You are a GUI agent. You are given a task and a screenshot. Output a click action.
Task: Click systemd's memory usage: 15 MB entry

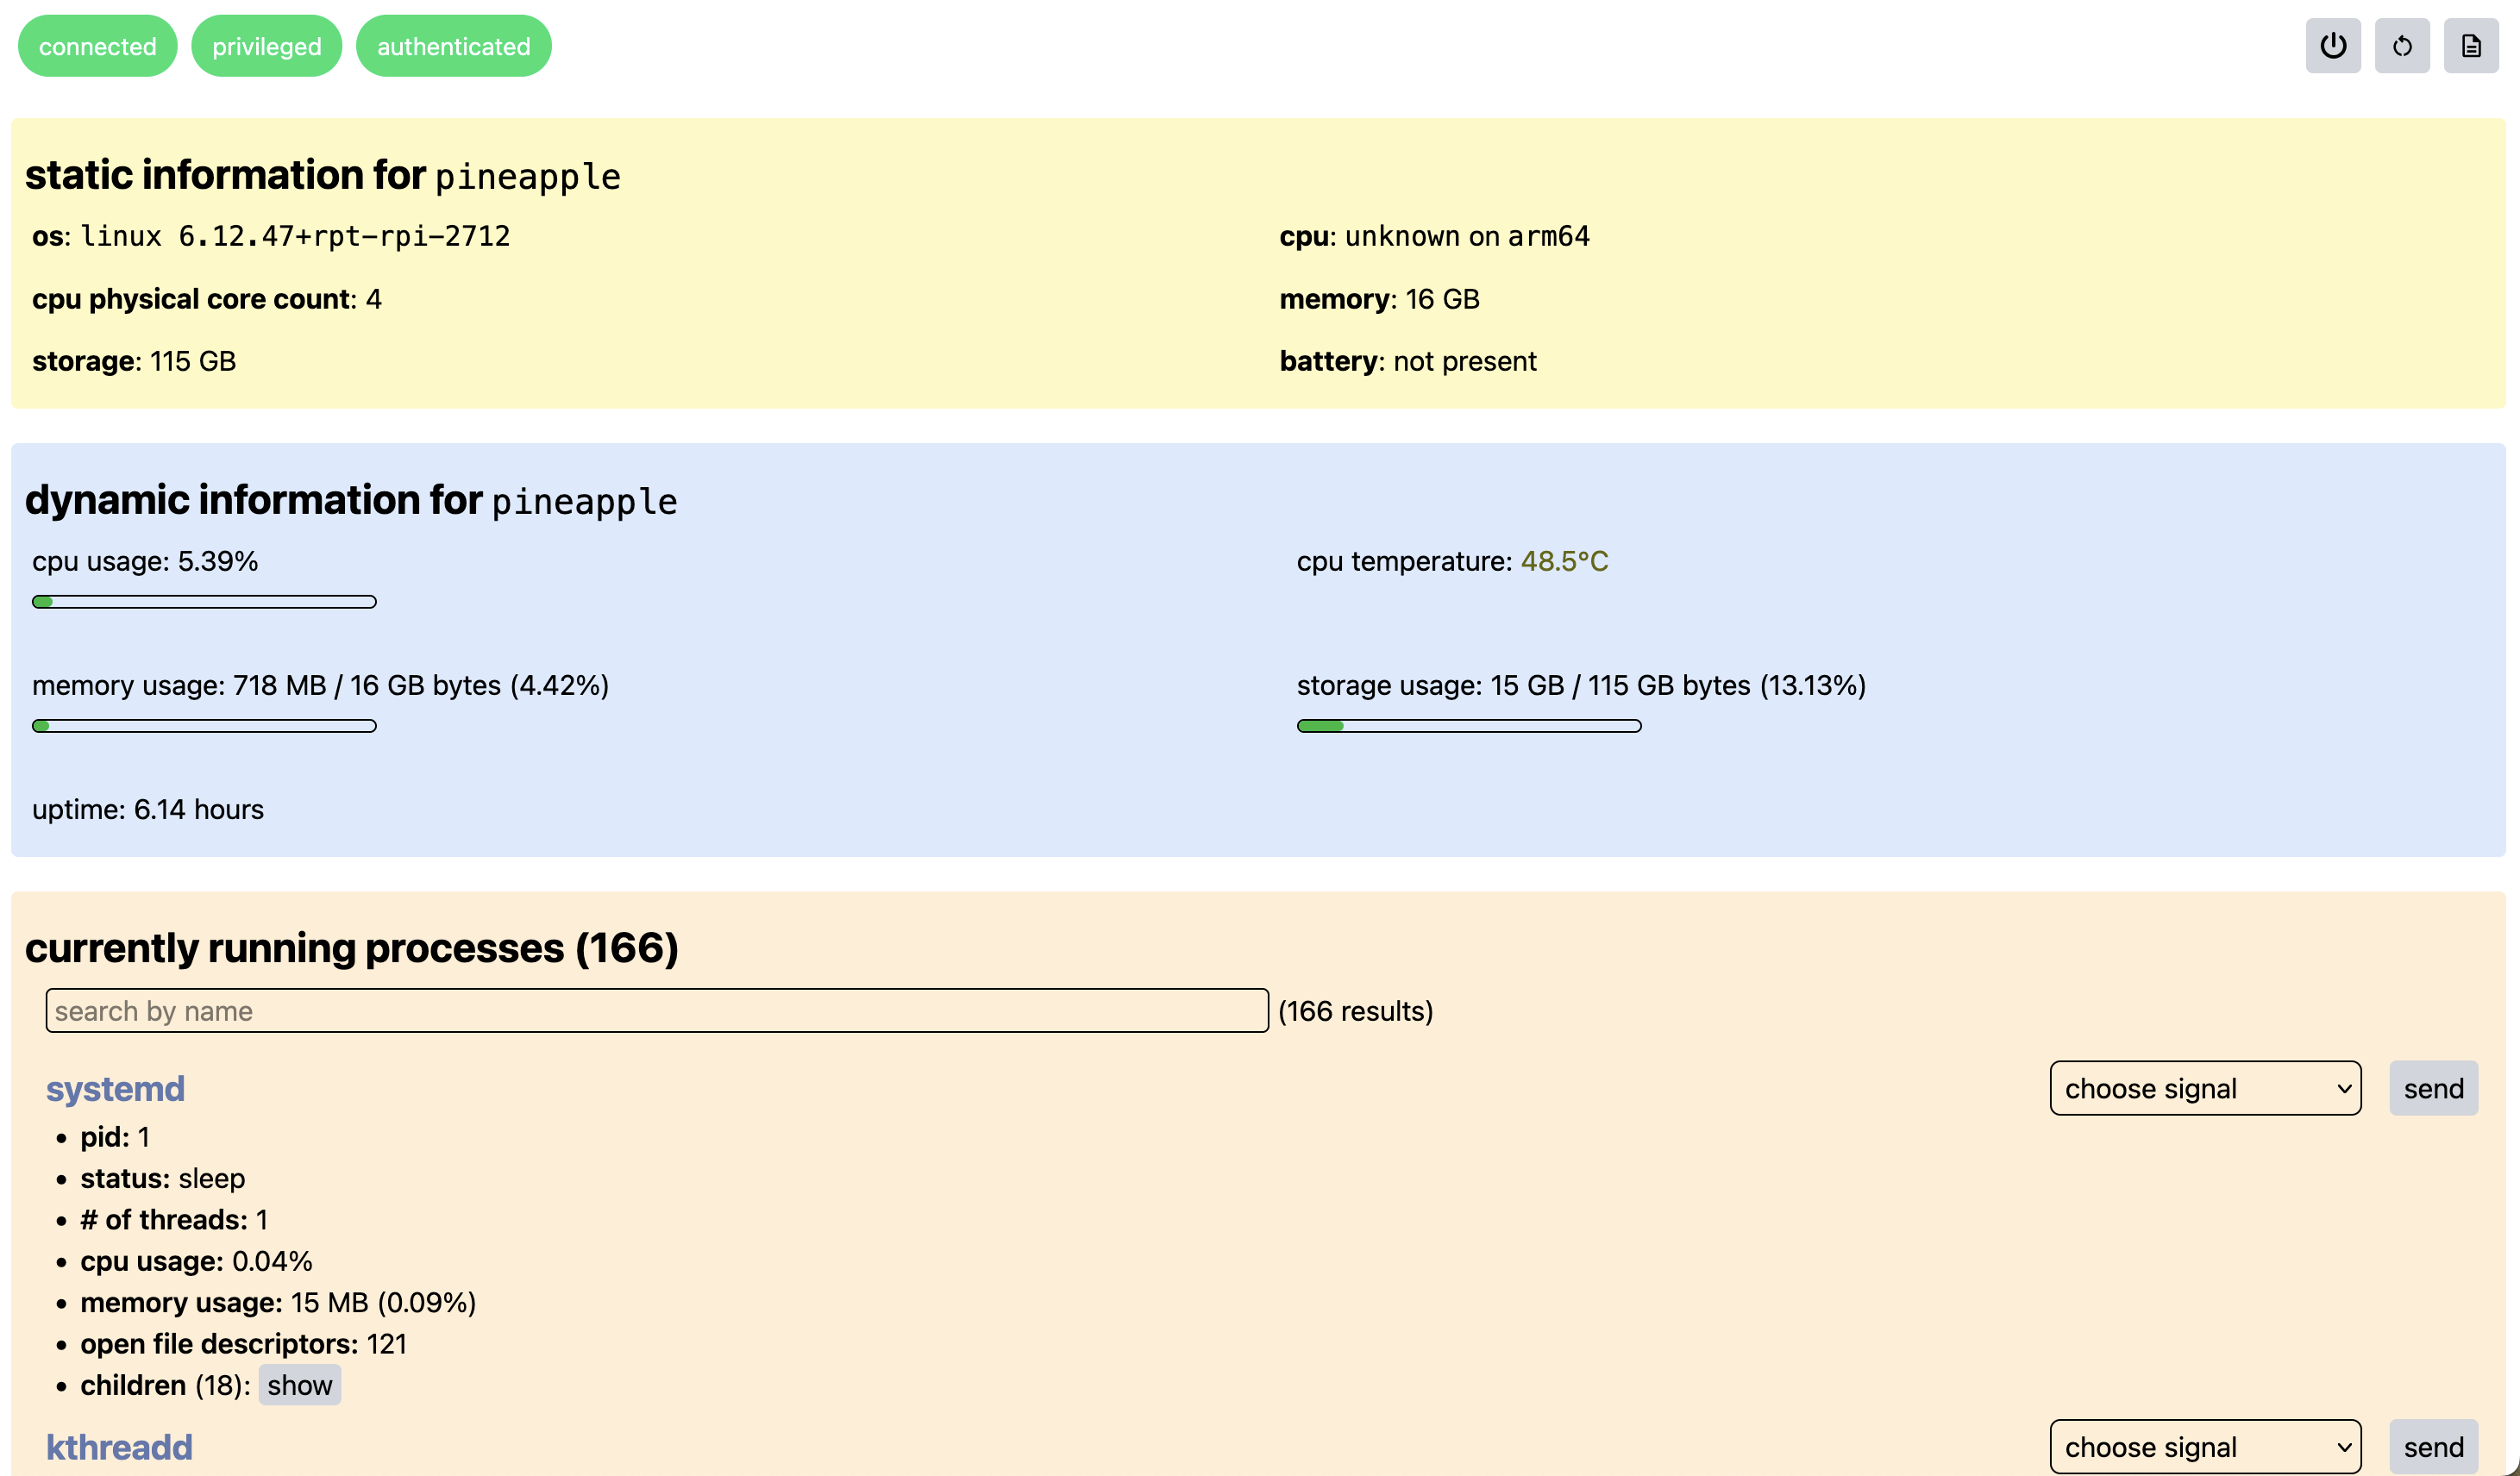coord(278,1302)
